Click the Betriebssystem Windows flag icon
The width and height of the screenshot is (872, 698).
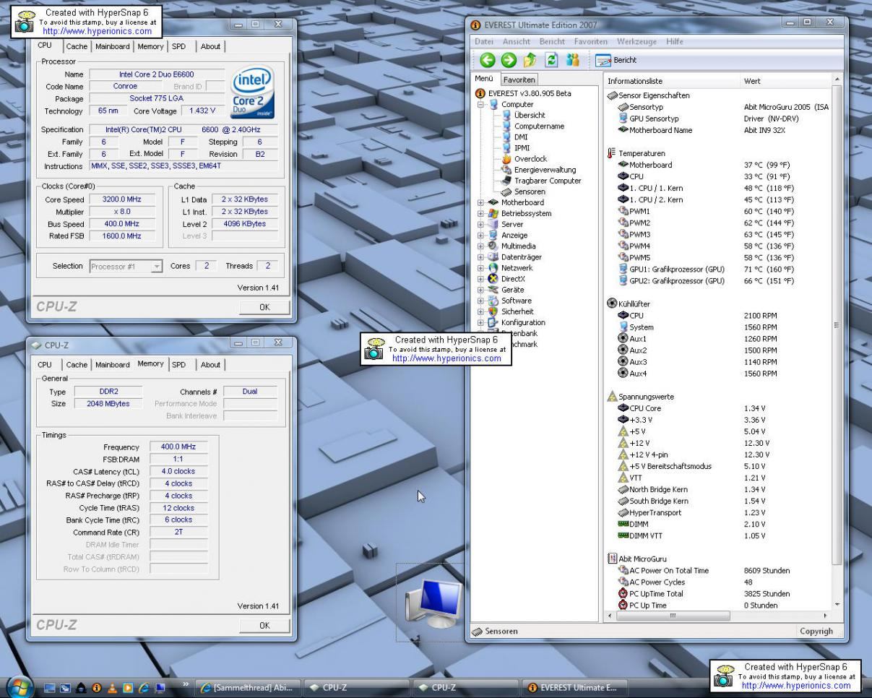click(x=493, y=213)
